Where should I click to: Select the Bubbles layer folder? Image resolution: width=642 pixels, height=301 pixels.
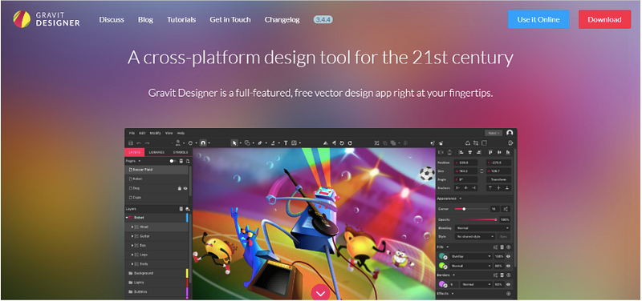click(156, 291)
